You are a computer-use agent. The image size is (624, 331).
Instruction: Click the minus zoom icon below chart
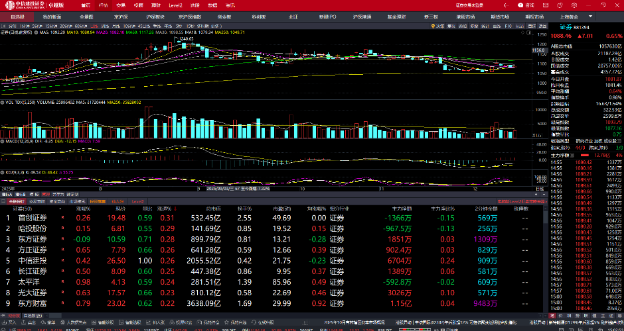pos(544,195)
